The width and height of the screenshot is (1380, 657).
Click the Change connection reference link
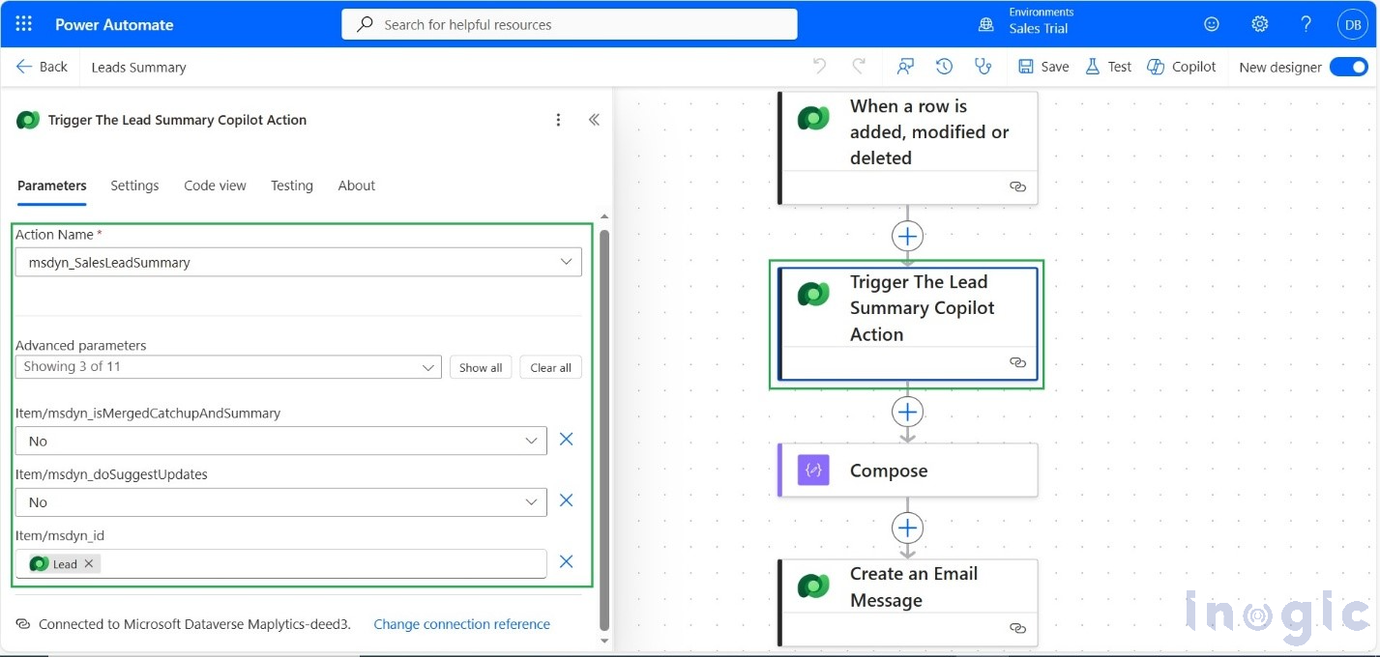pyautogui.click(x=461, y=624)
